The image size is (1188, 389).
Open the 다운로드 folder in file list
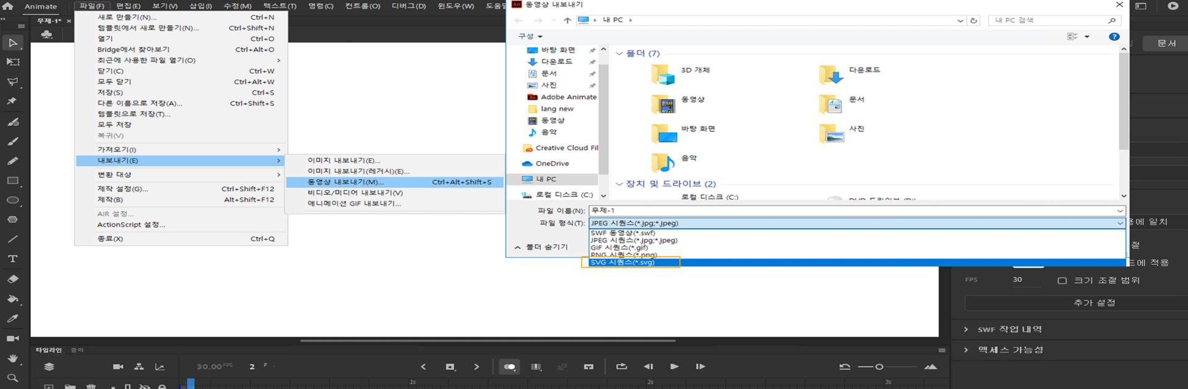pyautogui.click(x=849, y=74)
